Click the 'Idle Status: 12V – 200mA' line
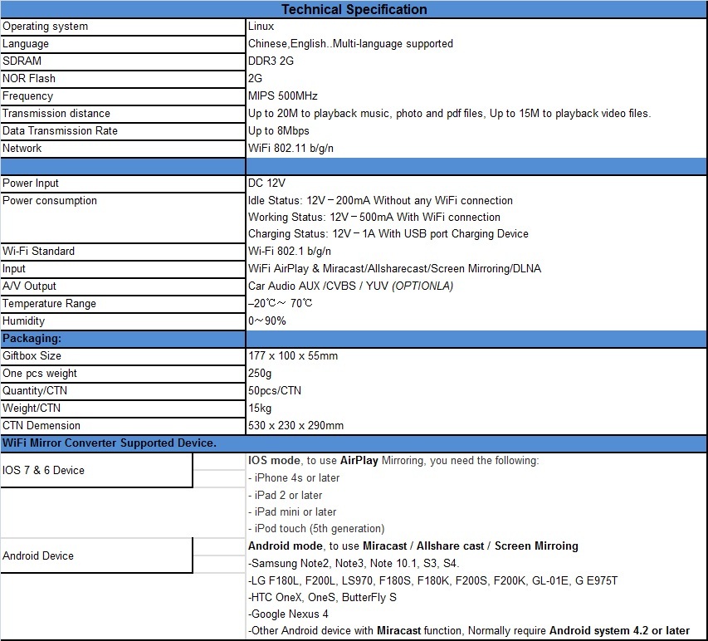This screenshot has height=641, width=708. click(380, 201)
